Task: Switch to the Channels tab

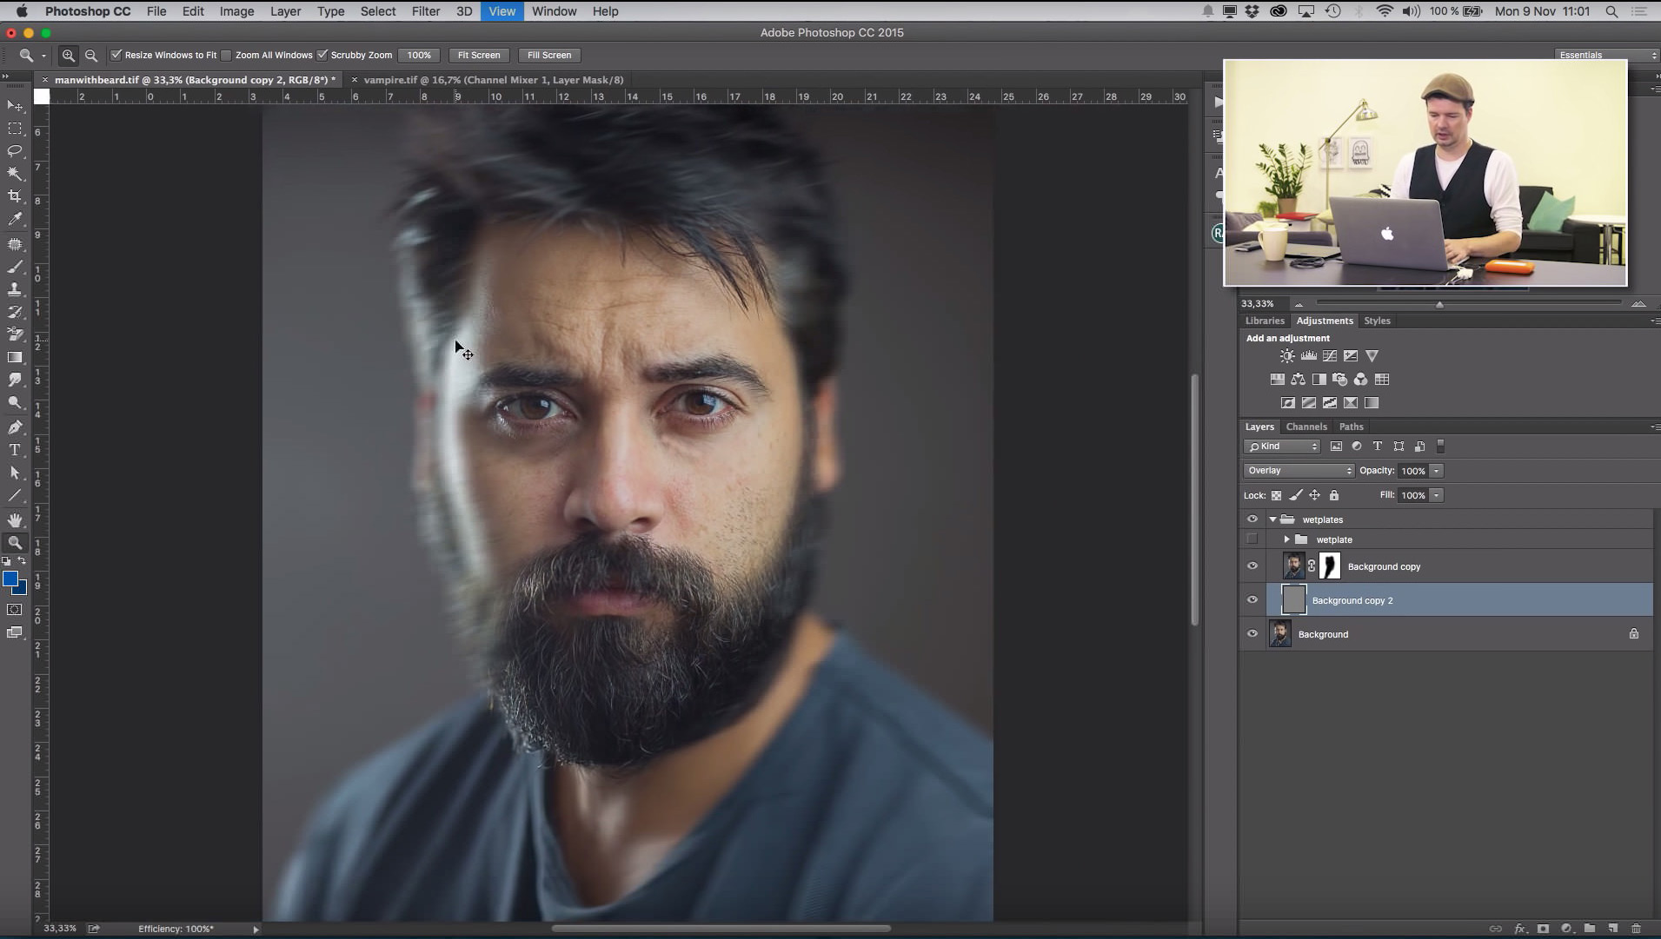Action: pyautogui.click(x=1306, y=427)
